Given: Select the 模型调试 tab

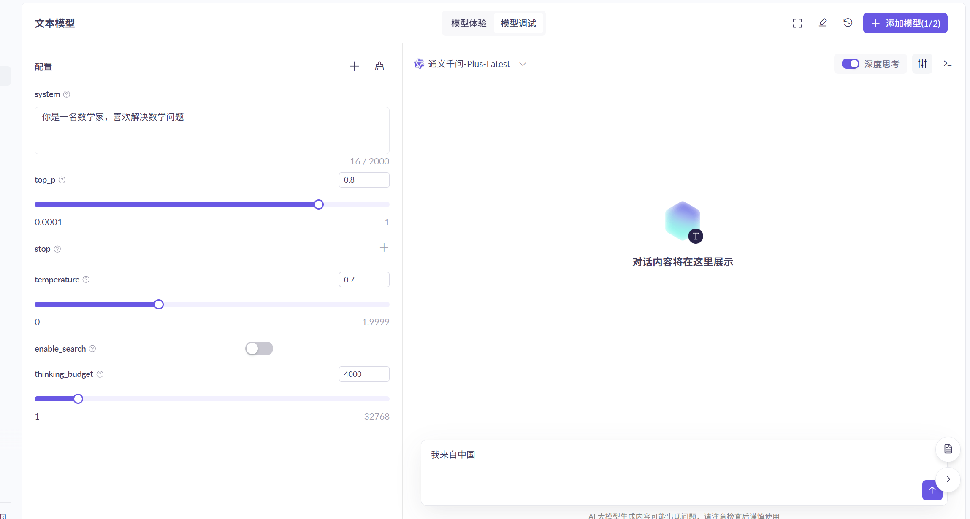Looking at the screenshot, I should [518, 23].
